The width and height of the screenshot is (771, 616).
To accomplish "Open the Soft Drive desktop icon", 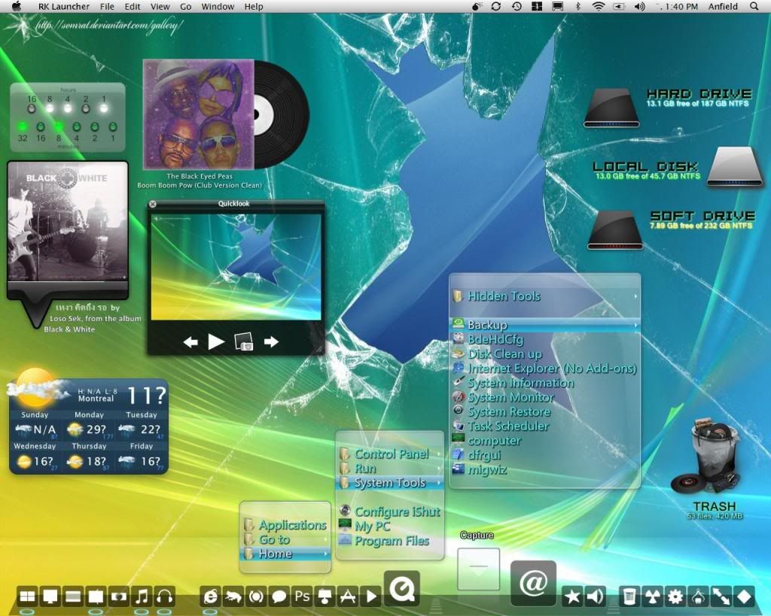I will coord(614,230).
